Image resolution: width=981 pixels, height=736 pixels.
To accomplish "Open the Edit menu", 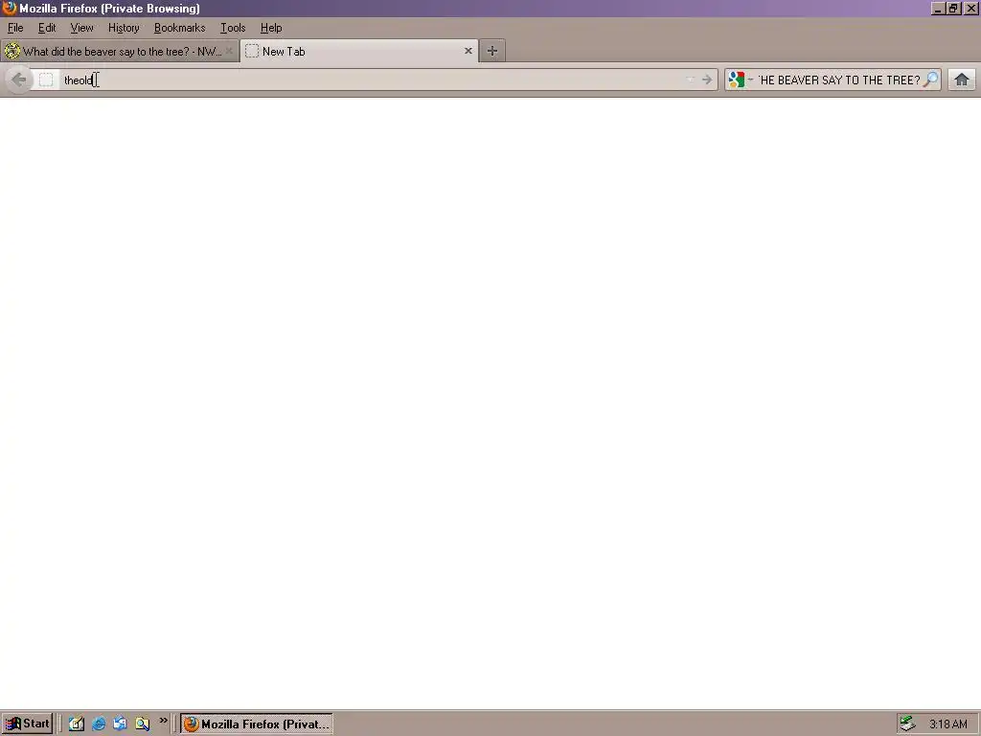I will tap(47, 28).
